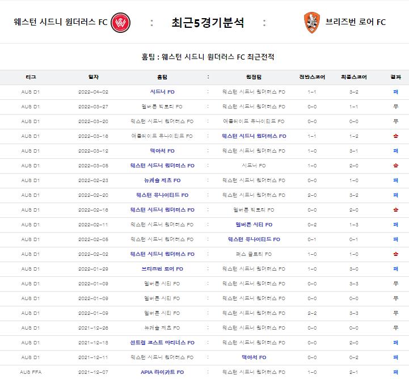This screenshot has height=379, width=409.
Task: Click 시드니 FC away team in 2022-03-06 row
Action: click(x=254, y=166)
